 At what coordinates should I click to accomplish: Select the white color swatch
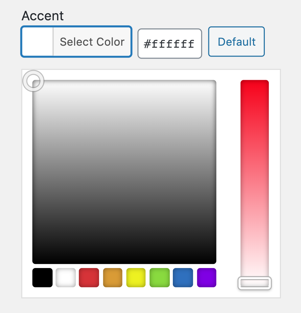point(65,277)
